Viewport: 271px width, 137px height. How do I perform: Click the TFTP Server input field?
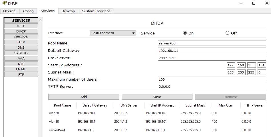[212, 86]
